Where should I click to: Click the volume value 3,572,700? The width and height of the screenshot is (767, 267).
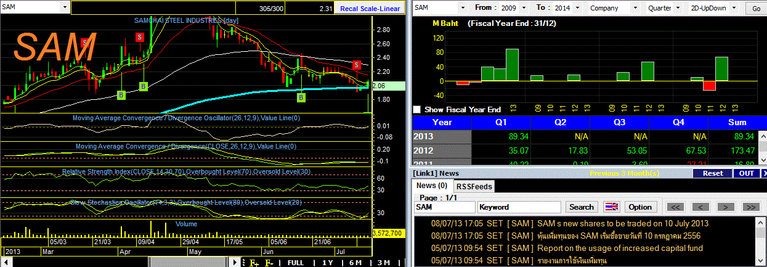(x=388, y=233)
